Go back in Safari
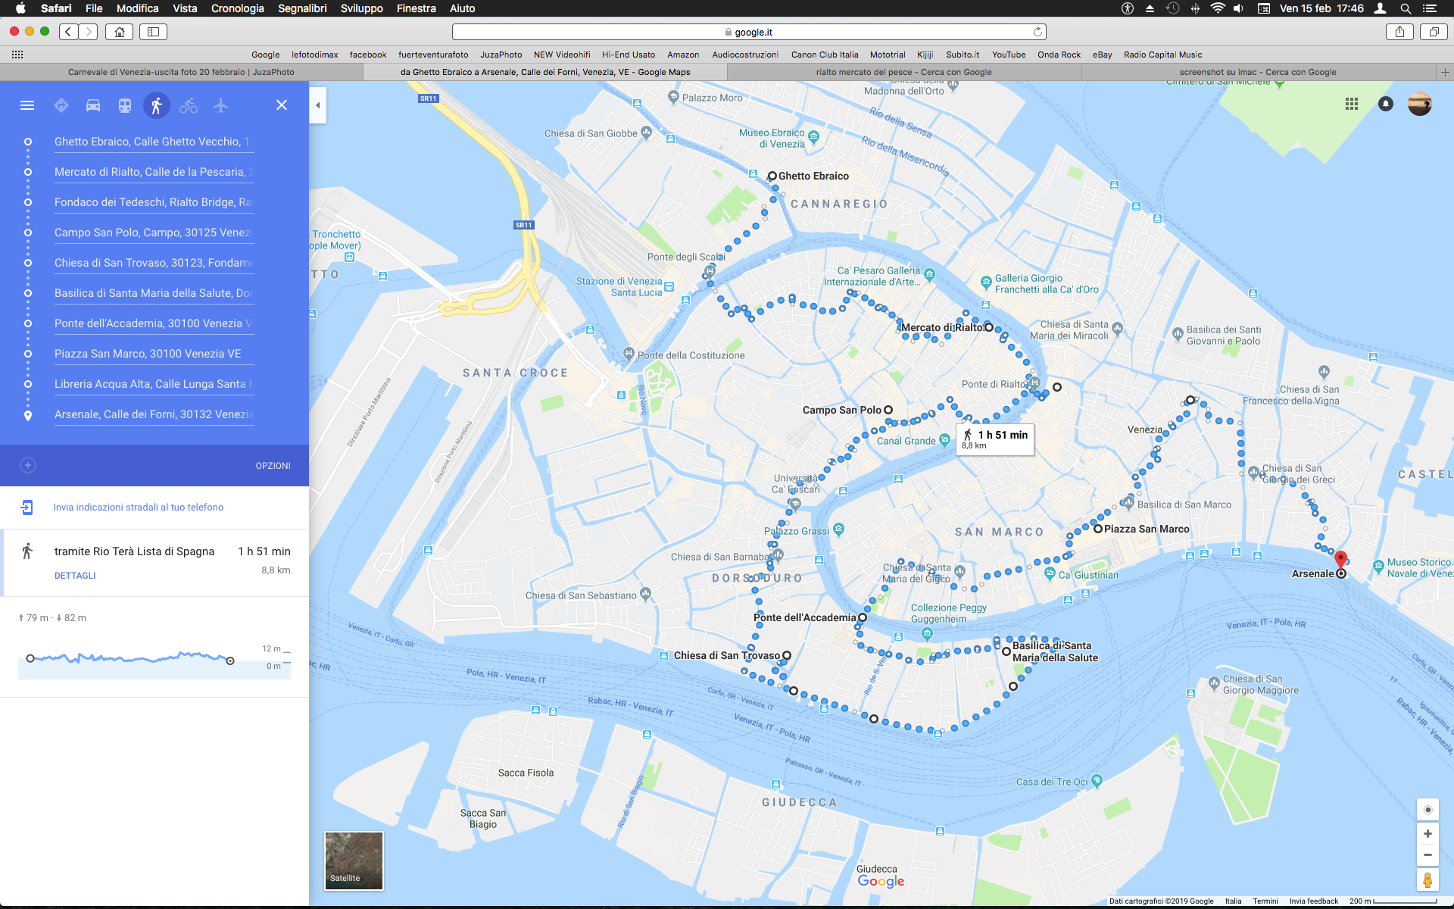 [69, 32]
